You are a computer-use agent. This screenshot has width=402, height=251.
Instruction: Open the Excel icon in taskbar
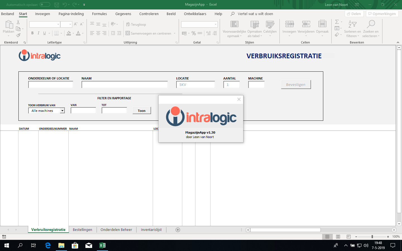(x=102, y=245)
